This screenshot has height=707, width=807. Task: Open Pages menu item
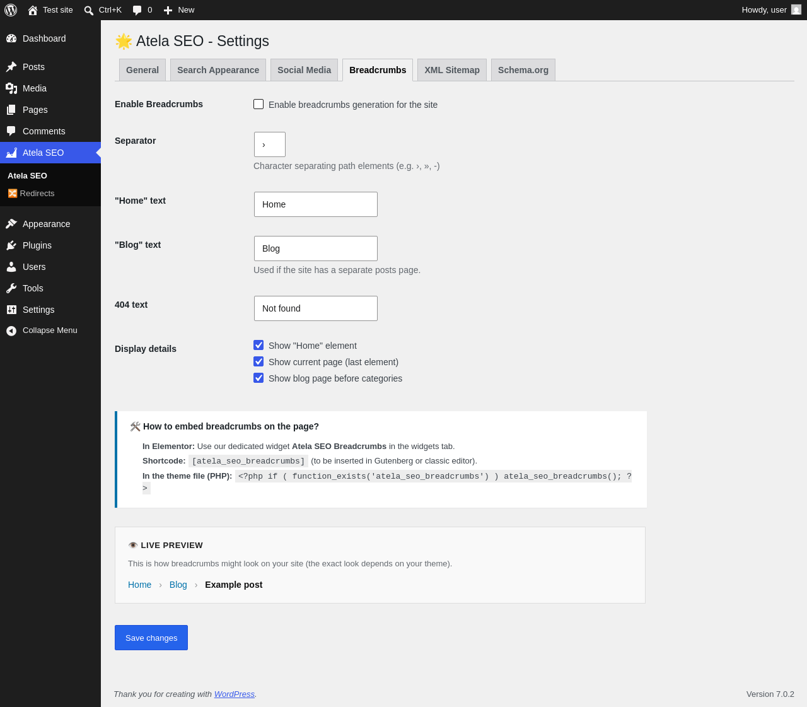[50, 110]
